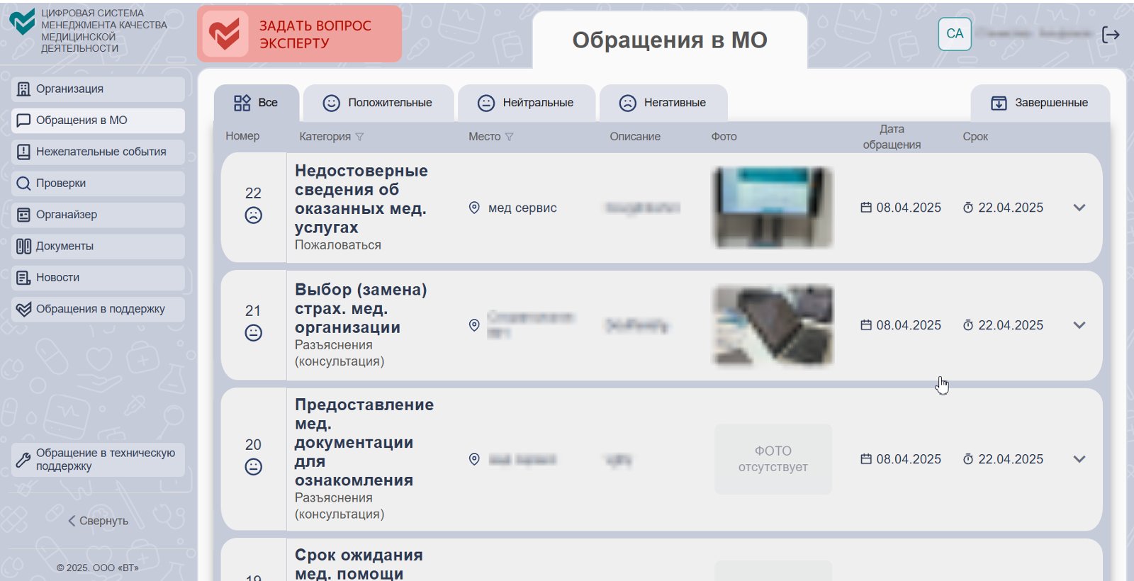Viewport: 1134px width, 581px height.
Task: Click the checkmark icon beside Обращения в поддержку
Action: point(23,309)
